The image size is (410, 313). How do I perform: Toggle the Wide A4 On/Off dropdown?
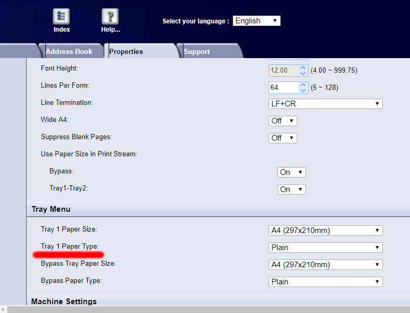283,121
